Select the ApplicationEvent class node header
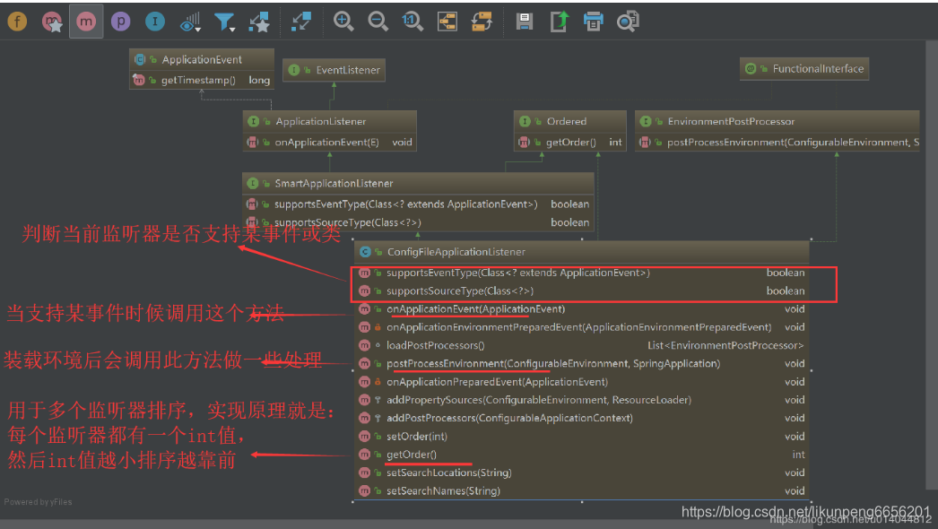 (x=202, y=59)
